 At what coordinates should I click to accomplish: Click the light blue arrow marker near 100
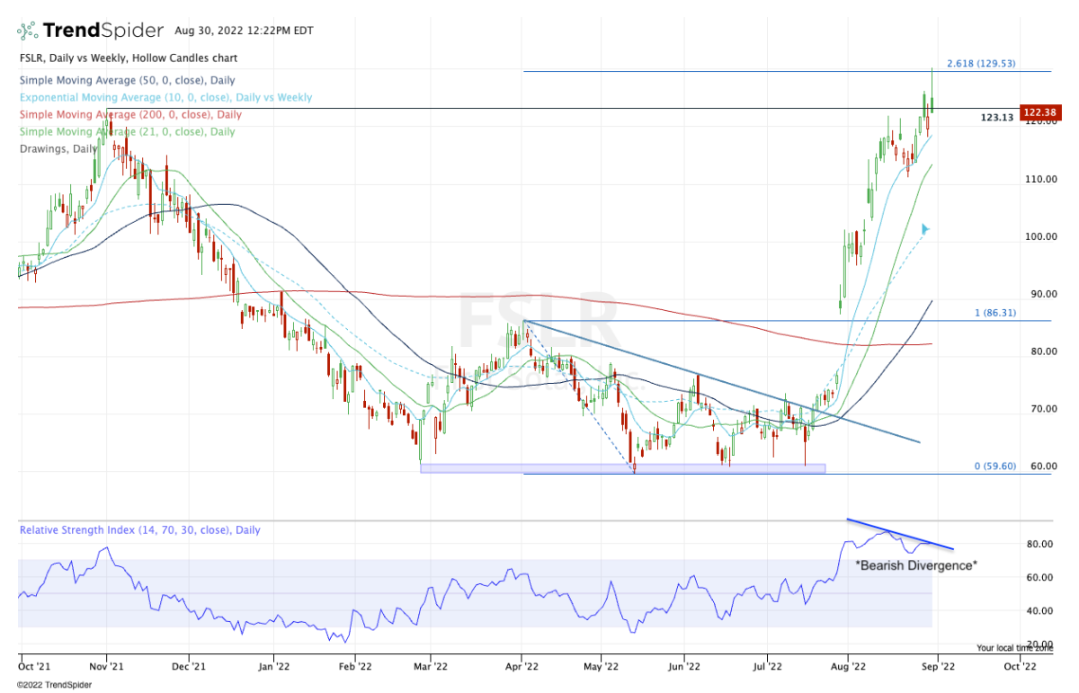[x=925, y=229]
